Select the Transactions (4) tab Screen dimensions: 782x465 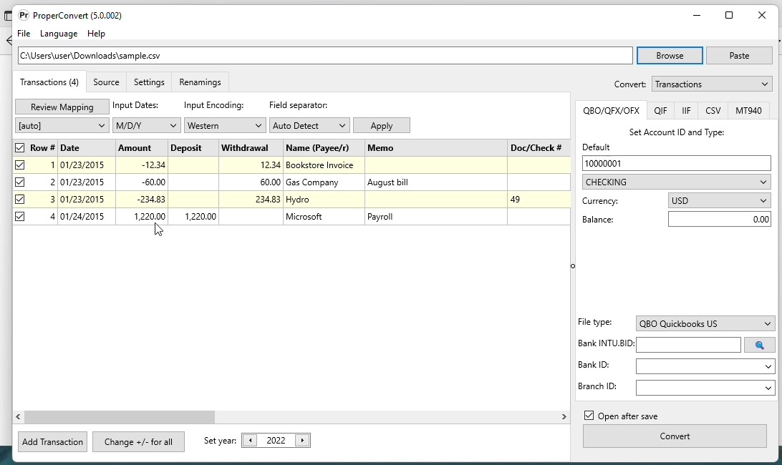(49, 82)
